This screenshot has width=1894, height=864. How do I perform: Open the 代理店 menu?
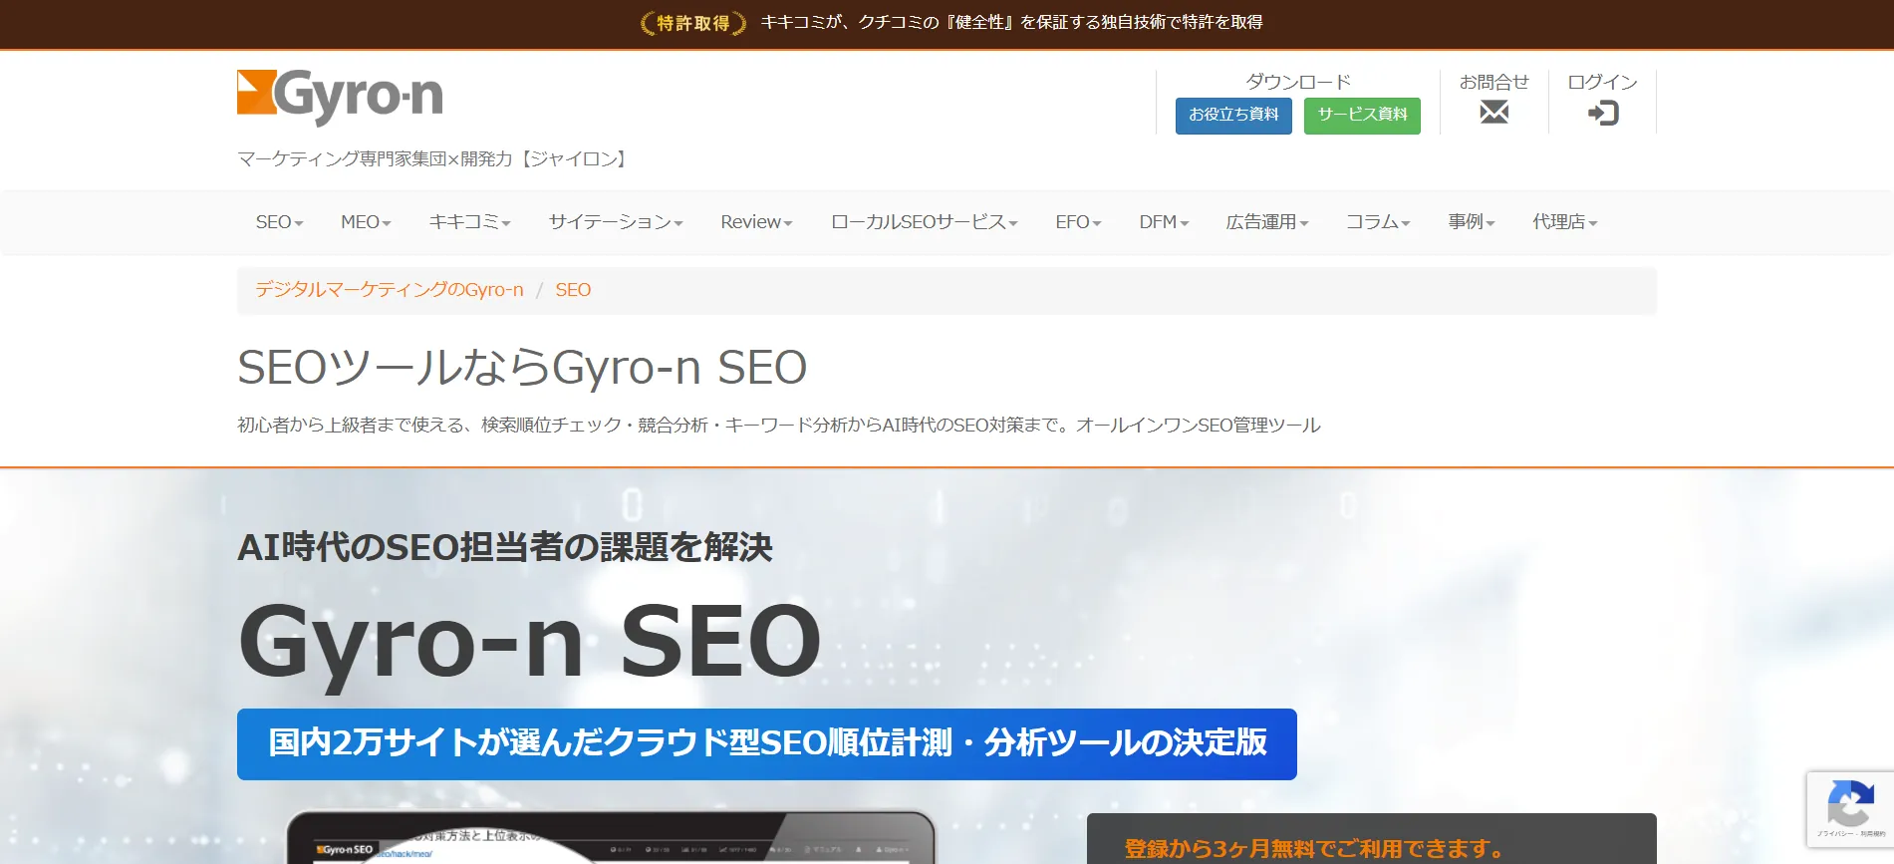point(1564,222)
